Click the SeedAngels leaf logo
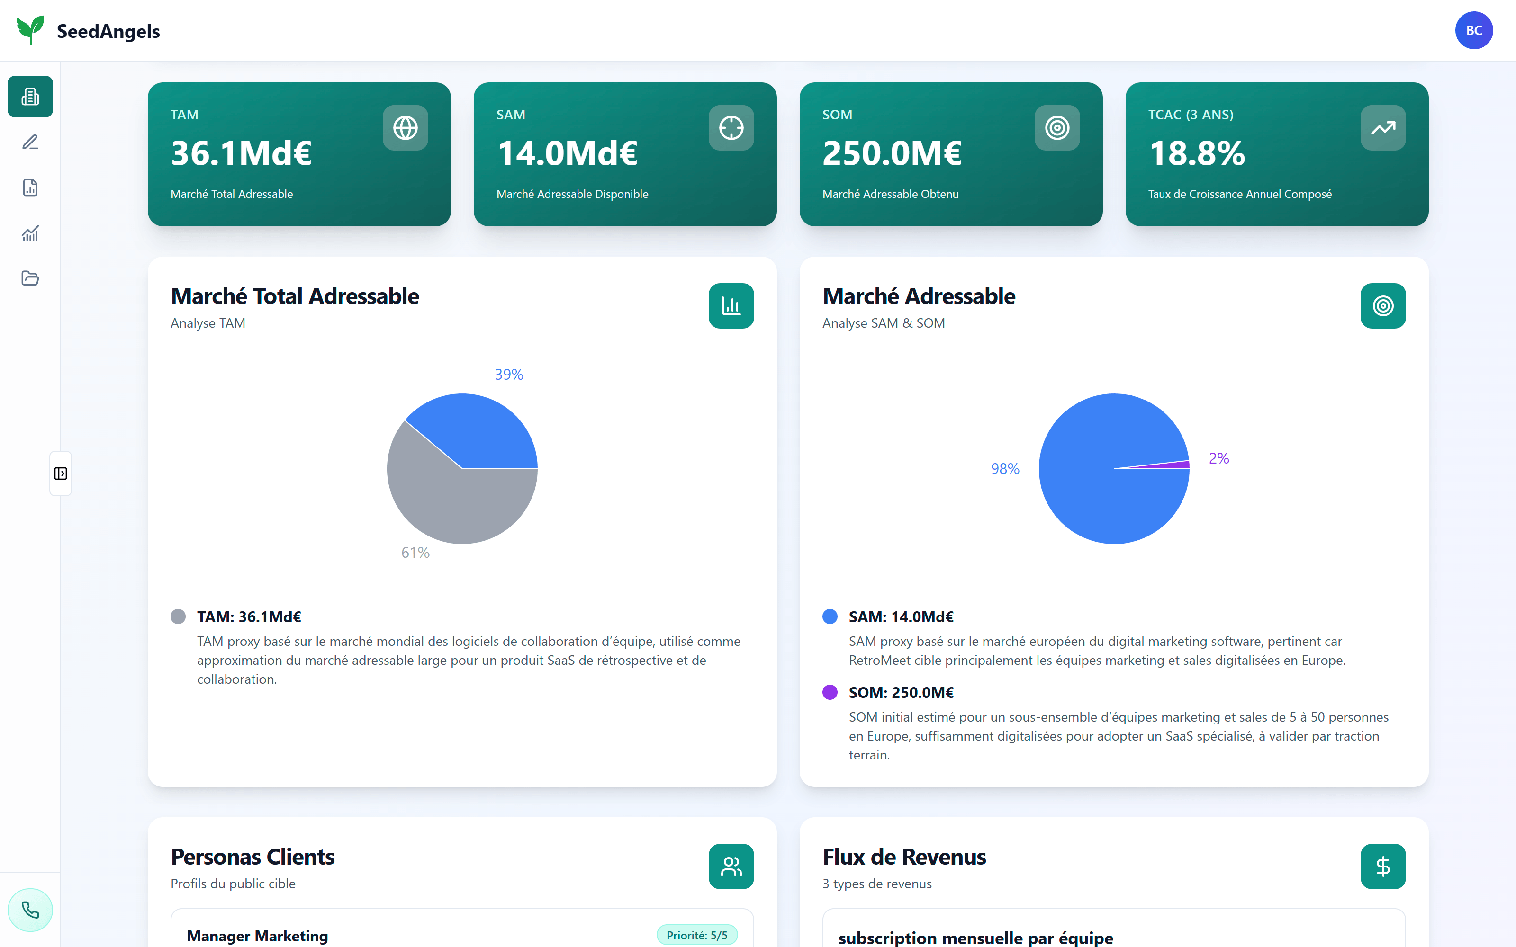The width and height of the screenshot is (1516, 947). tap(30, 30)
